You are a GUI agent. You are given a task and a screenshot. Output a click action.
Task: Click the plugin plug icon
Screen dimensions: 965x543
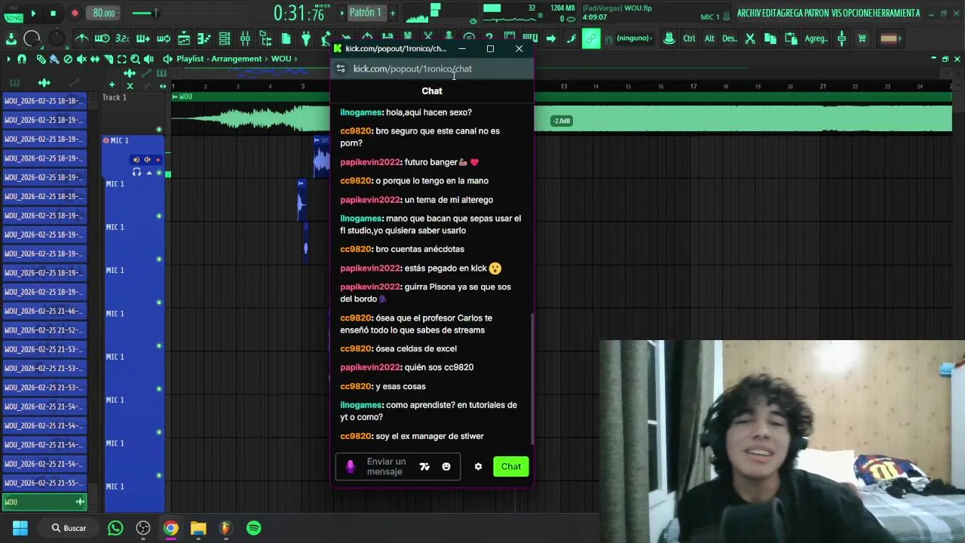click(306, 38)
